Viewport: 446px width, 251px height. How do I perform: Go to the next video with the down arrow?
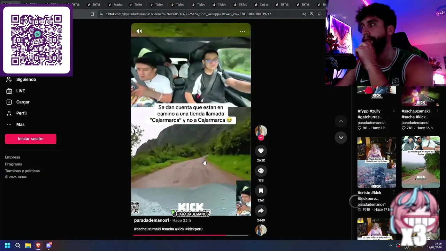coord(341,137)
